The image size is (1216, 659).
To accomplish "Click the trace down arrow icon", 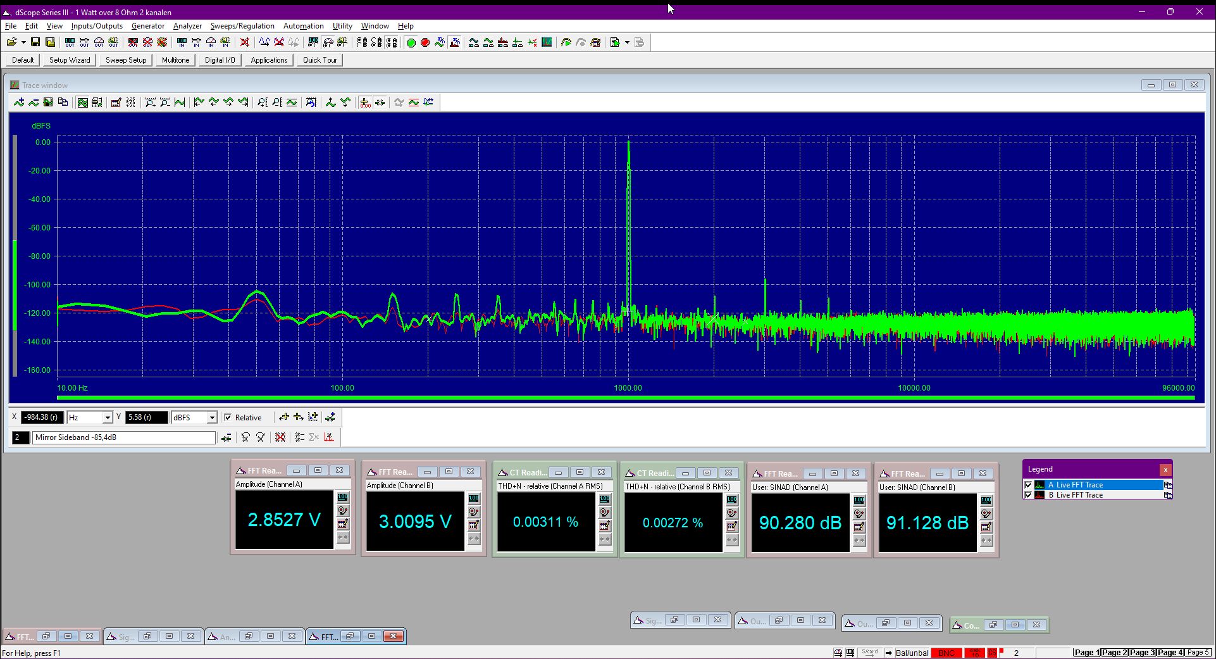I will tap(345, 103).
